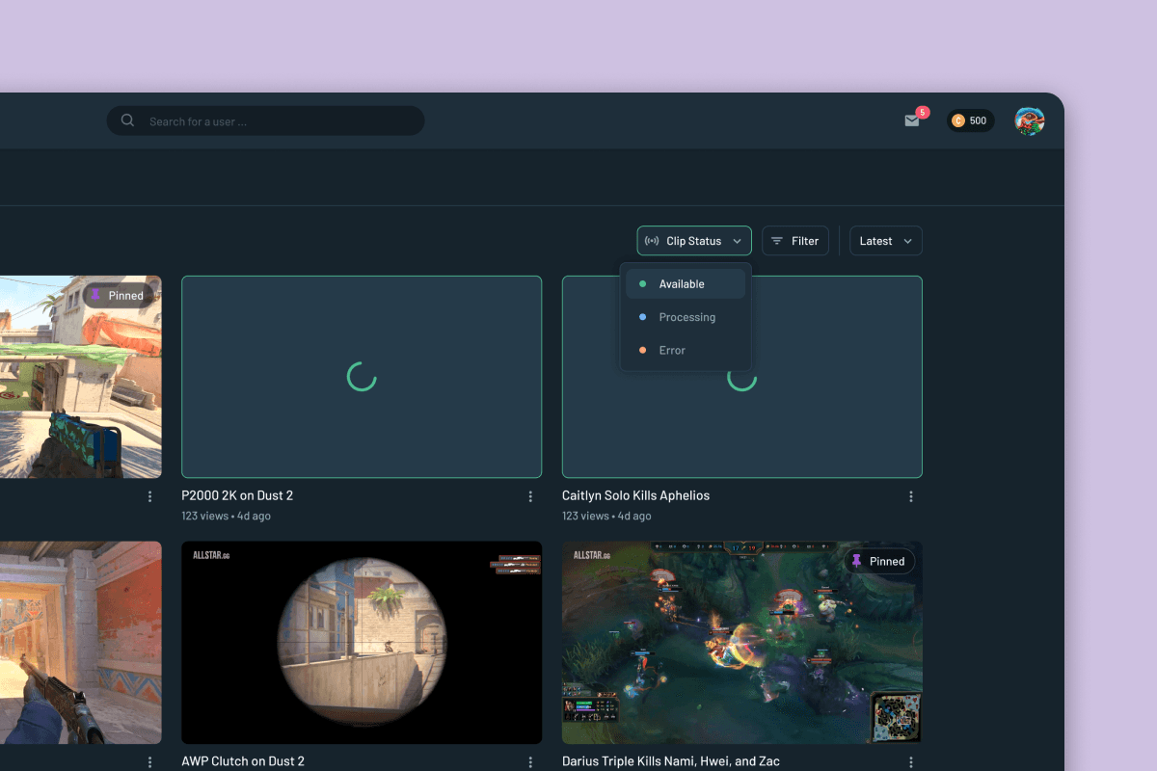Screen dimensions: 1157x771
Task: Click '123 views • 4d ago' under Caitlyn clip
Action: (x=606, y=516)
